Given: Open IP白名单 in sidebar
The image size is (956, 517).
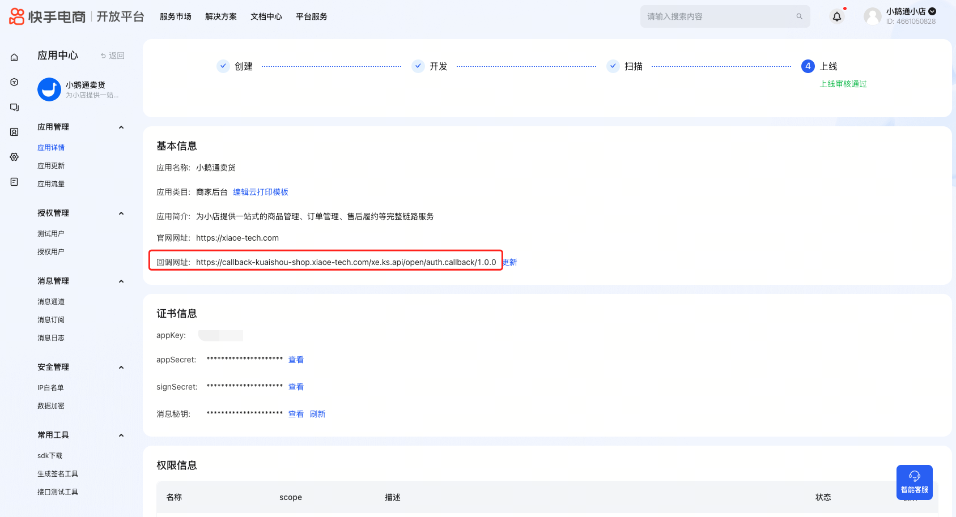Looking at the screenshot, I should (x=50, y=388).
